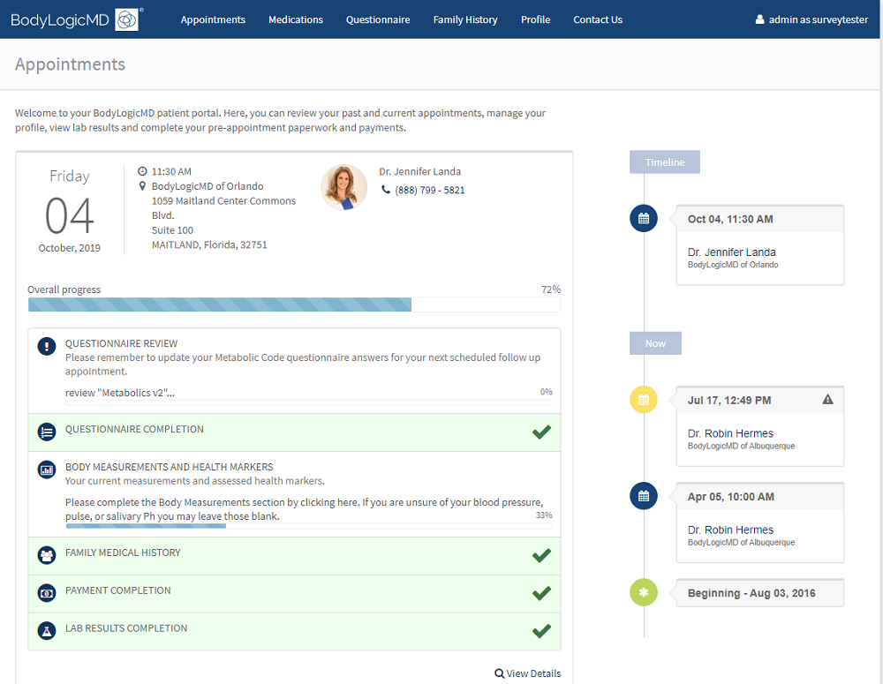Image resolution: width=883 pixels, height=684 pixels.
Task: Click the Questionnaire Completion list icon
Action: coord(47,432)
